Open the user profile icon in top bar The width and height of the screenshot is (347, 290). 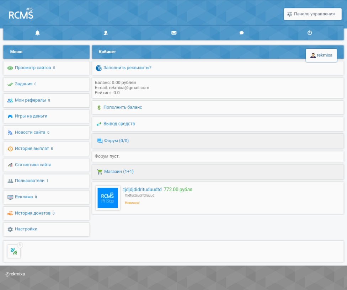(x=106, y=33)
